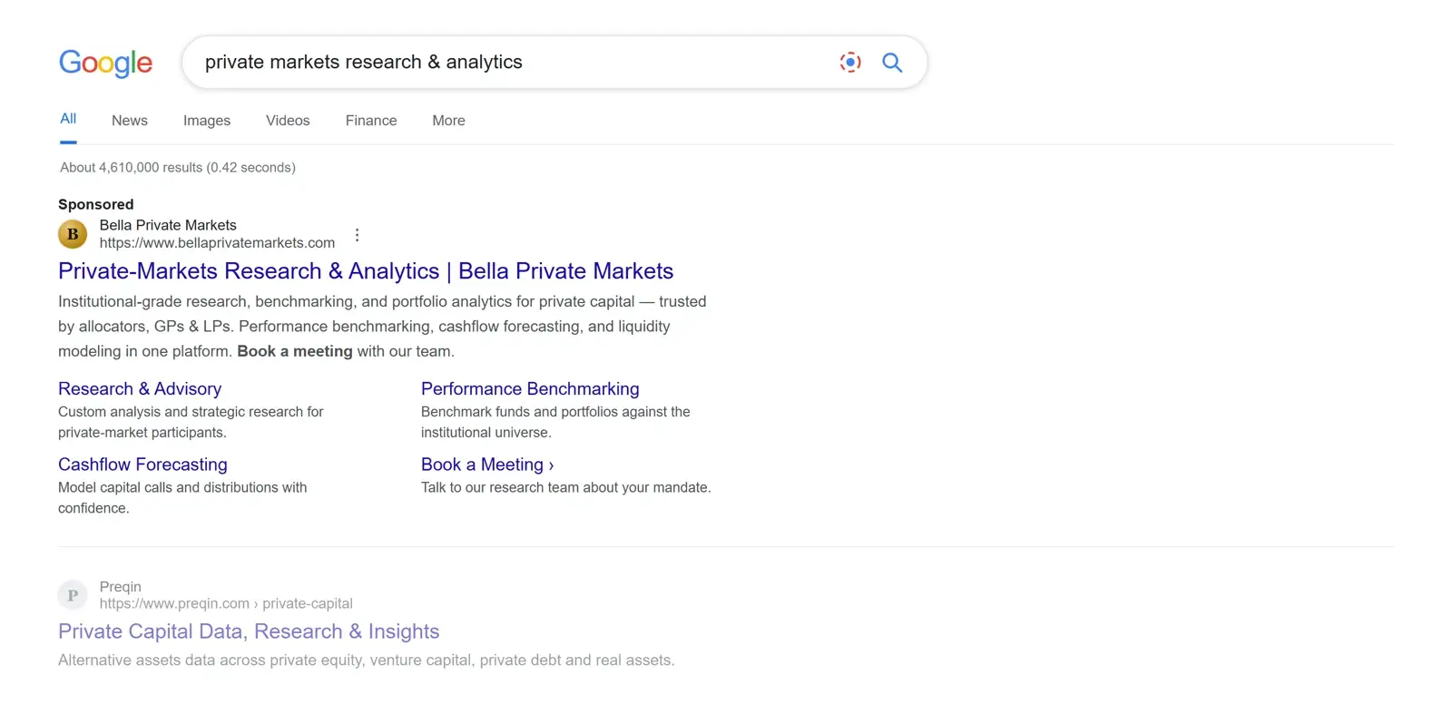
Task: Follow the Book a Meeting sitelink
Action: [x=487, y=465]
